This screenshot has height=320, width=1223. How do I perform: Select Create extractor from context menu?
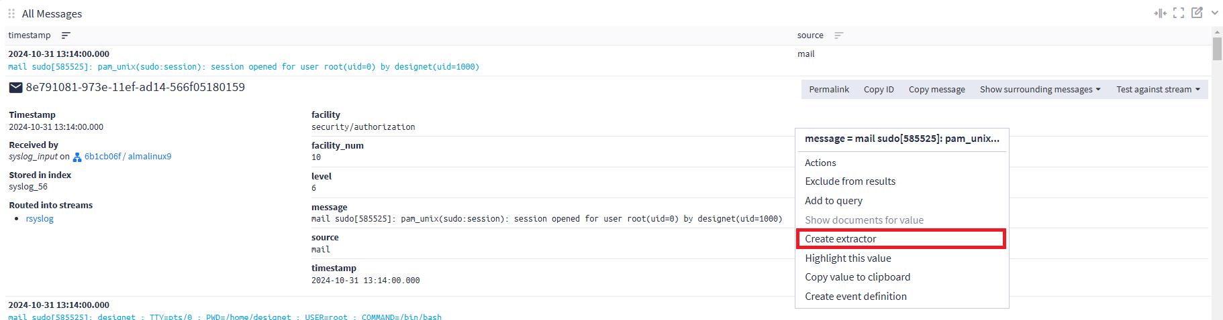coord(840,239)
